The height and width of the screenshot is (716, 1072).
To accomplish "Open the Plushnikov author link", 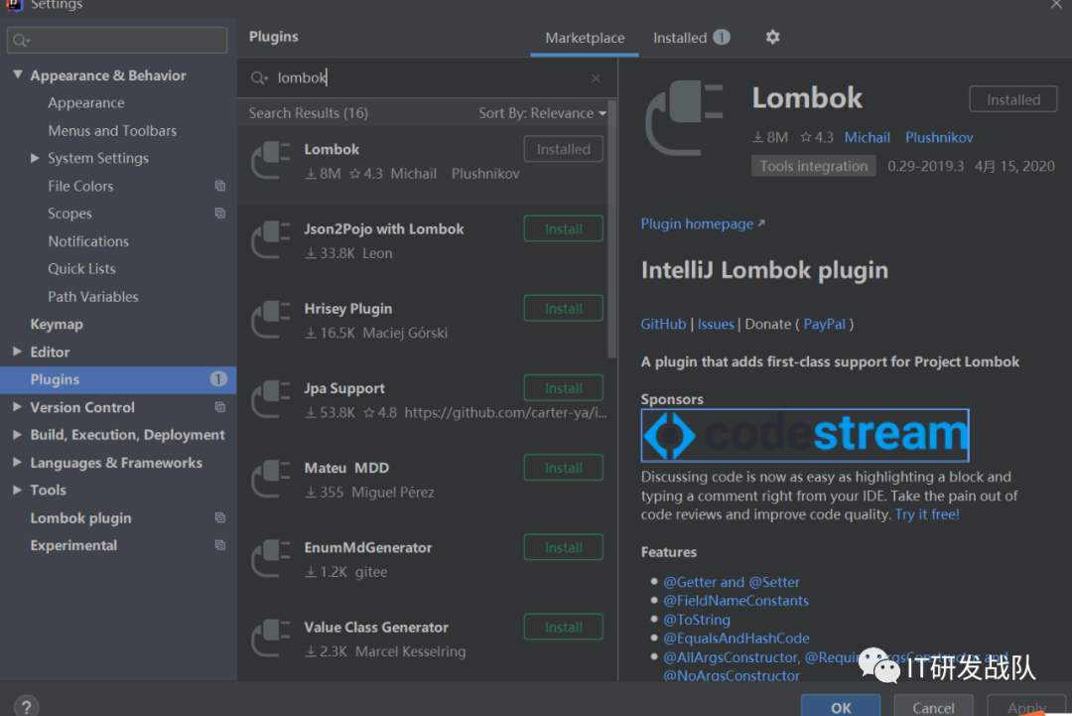I will tap(939, 137).
